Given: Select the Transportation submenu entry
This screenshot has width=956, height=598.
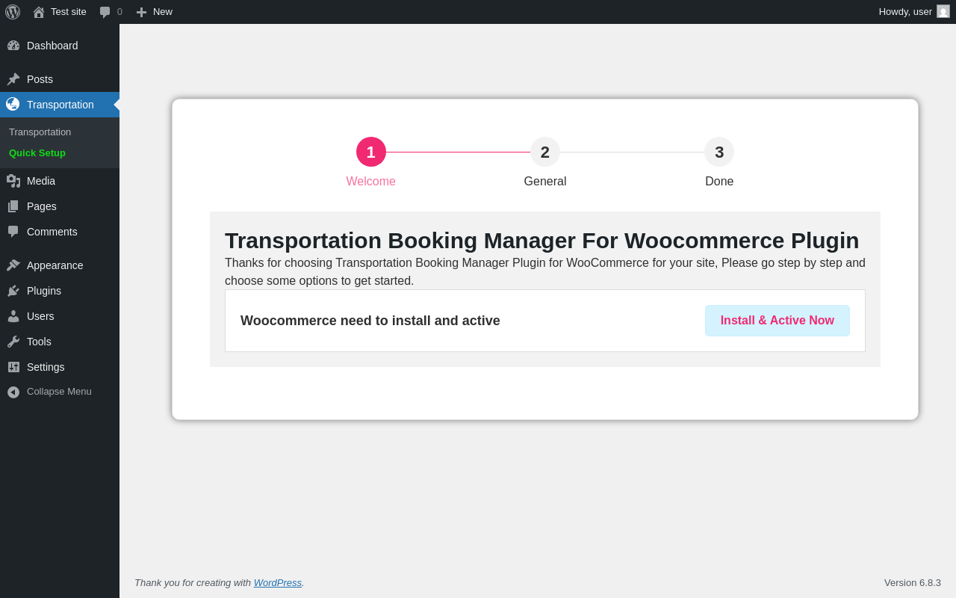Looking at the screenshot, I should (40, 132).
